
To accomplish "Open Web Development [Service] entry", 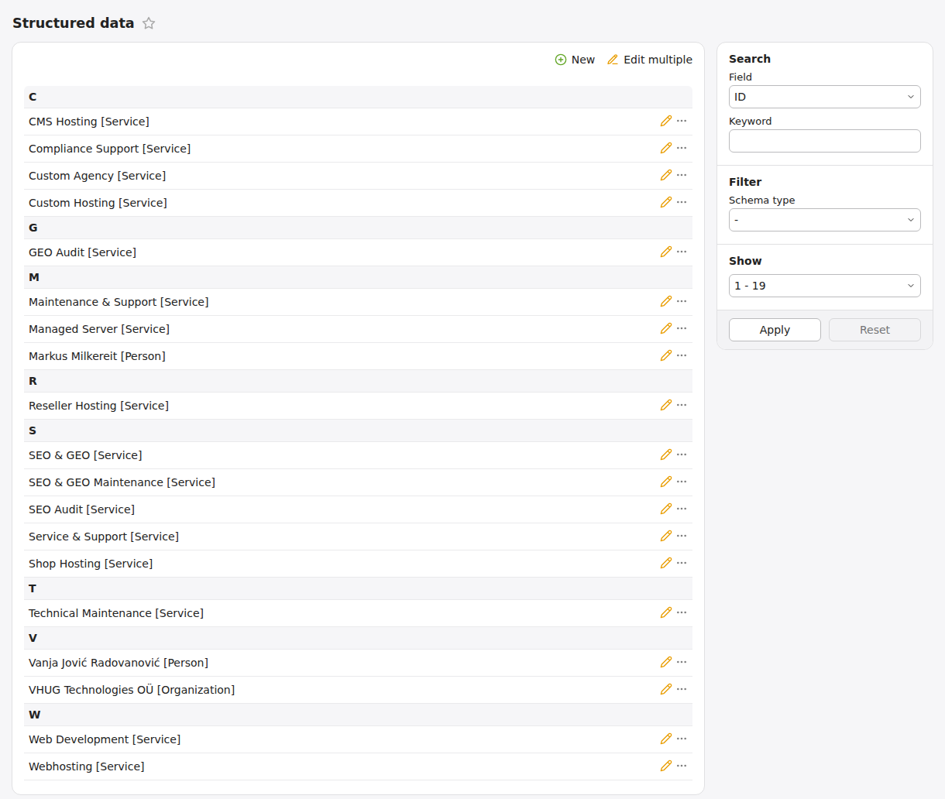I will tap(105, 739).
